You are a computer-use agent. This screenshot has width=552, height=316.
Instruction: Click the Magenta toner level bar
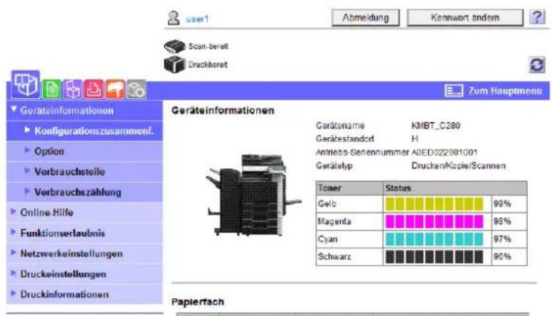point(435,222)
